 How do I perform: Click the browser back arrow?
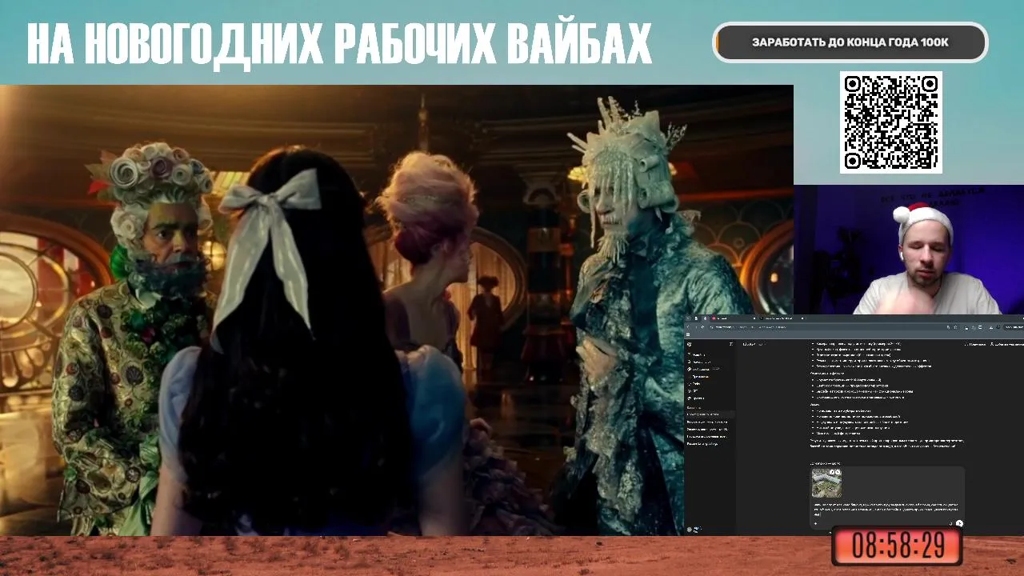688,327
